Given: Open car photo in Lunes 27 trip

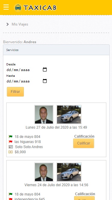Looking at the screenshot, I should coord(69,115).
